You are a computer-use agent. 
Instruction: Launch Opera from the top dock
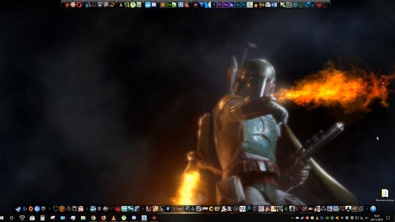[x=79, y=4]
